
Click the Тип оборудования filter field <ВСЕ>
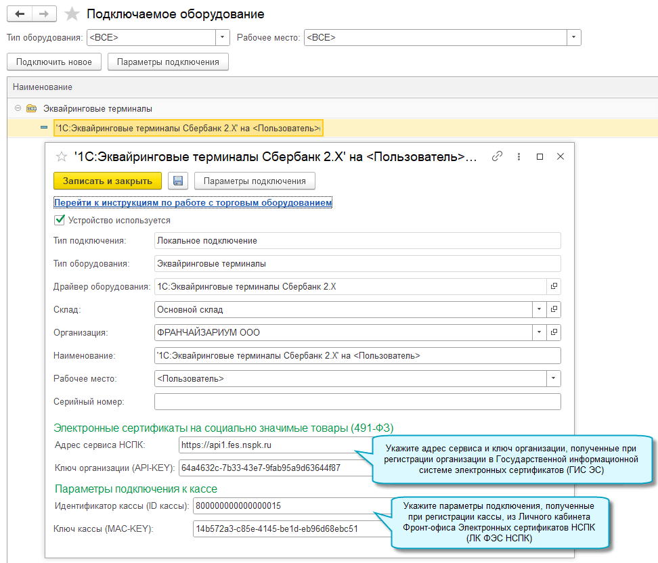tap(151, 37)
